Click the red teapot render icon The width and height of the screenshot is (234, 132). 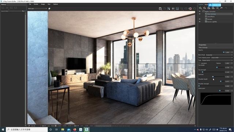(x=190, y=9)
